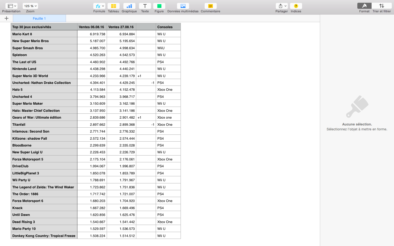The height and width of the screenshot is (246, 394).
Task: Insert a chart with Graphique icon
Action: tap(129, 6)
